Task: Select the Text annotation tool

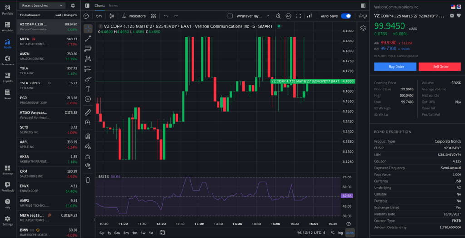Action: (x=88, y=89)
